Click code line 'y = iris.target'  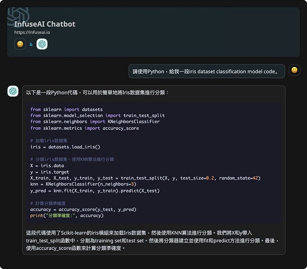50,172
